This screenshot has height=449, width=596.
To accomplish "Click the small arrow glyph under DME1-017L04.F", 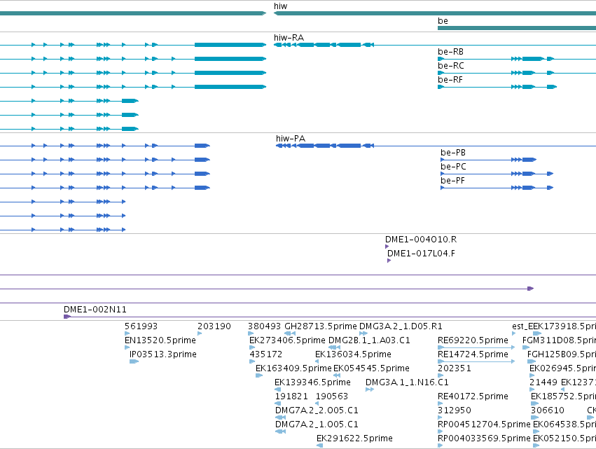I will (x=389, y=261).
